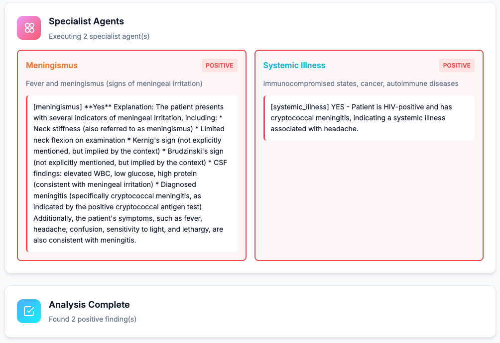Click the POSITIVE badge on Systemic Illness card
The width and height of the screenshot is (500, 343).
point(457,66)
